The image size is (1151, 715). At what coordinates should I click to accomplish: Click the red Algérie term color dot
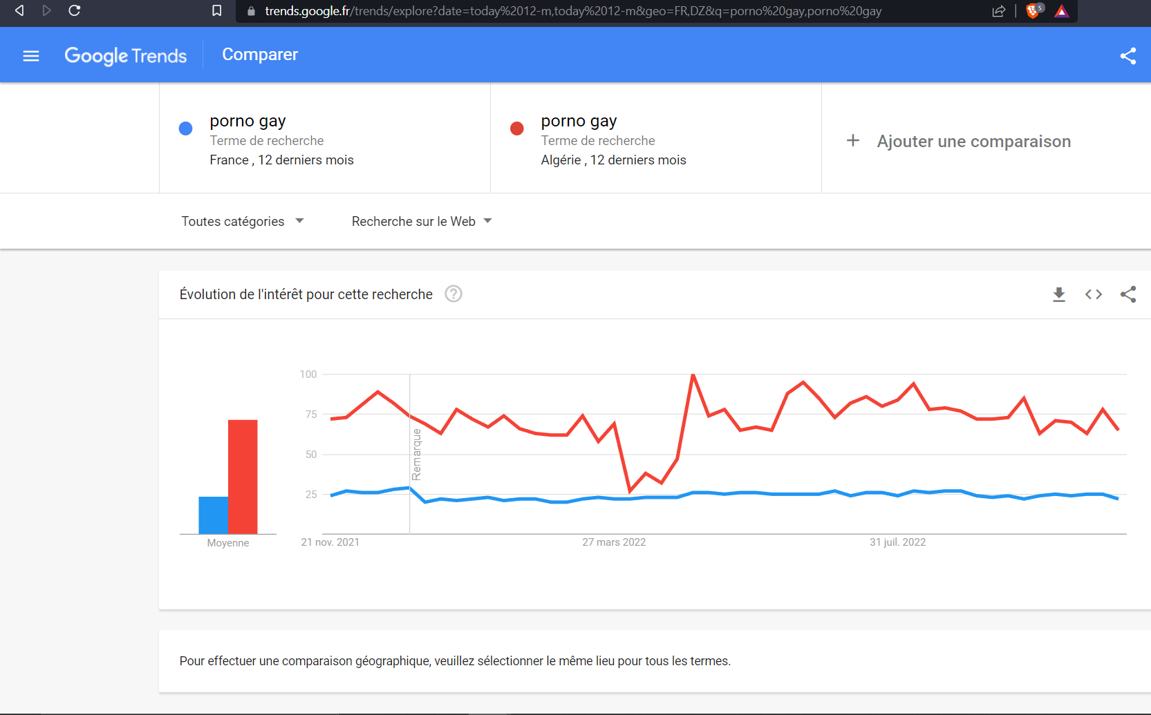(516, 128)
